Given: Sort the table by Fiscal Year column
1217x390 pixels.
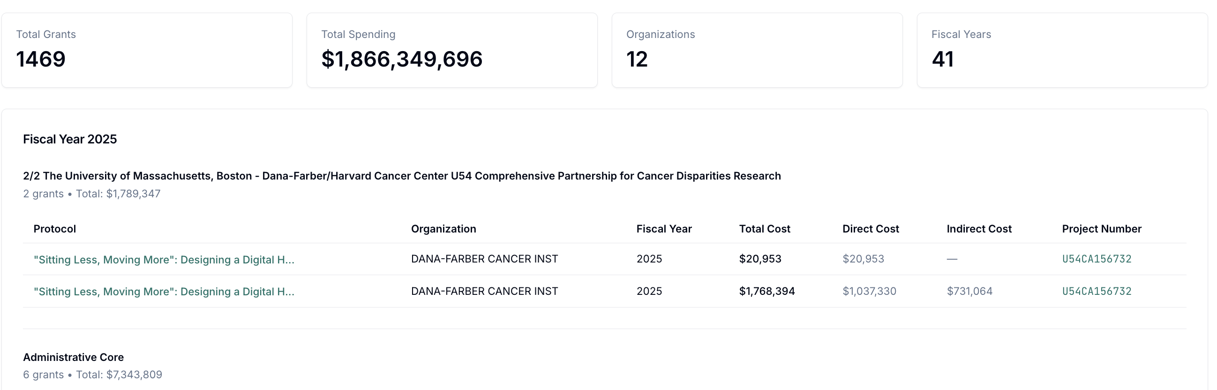Looking at the screenshot, I should pyautogui.click(x=664, y=229).
